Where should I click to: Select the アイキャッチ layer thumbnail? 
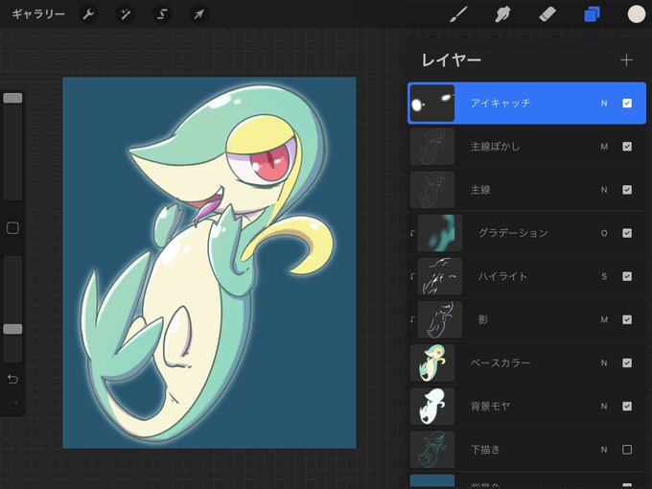(432, 104)
